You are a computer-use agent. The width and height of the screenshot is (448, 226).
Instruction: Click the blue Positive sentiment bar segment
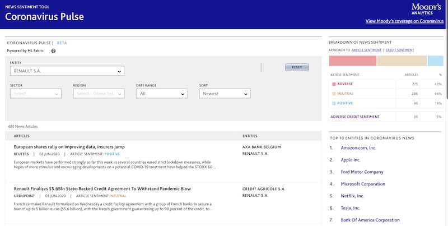436,61
